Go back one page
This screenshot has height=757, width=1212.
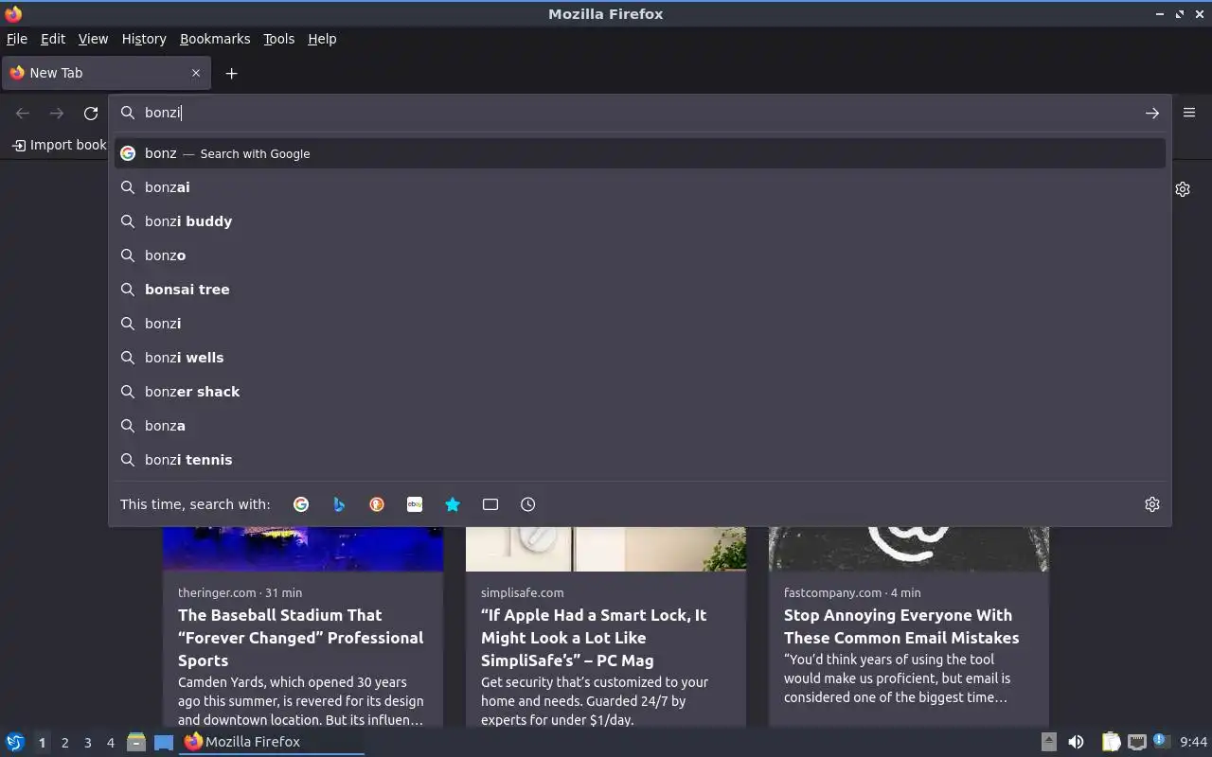click(x=23, y=113)
